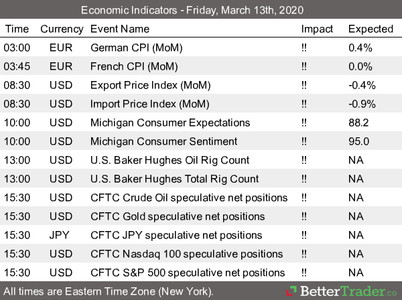The image size is (402, 300).
Task: Open CFTC Crude Oil speculative net positions
Action: coord(189,198)
